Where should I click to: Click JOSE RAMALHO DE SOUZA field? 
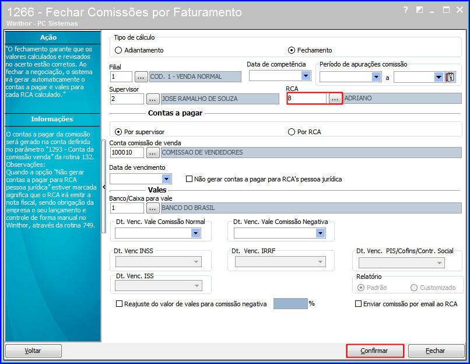[x=220, y=99]
